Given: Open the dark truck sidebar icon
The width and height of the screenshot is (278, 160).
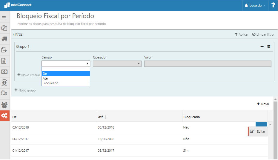Looking at the screenshot, I should (4, 39).
